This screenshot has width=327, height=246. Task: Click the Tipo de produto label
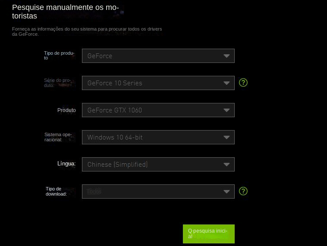pos(59,56)
